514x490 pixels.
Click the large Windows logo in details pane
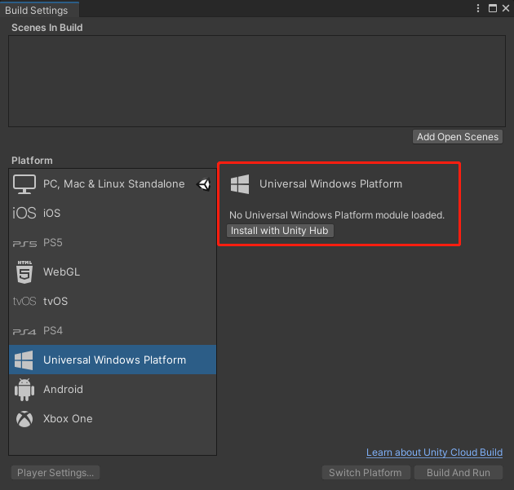[x=240, y=184]
